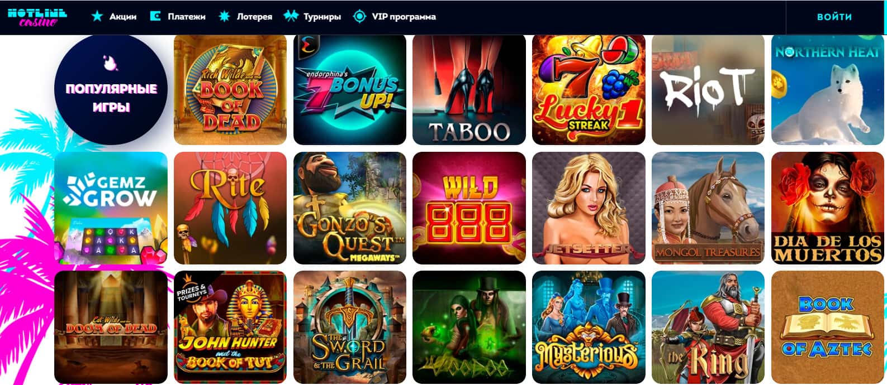Click the card icon beside Платежи
The width and height of the screenshot is (887, 385).
(155, 16)
